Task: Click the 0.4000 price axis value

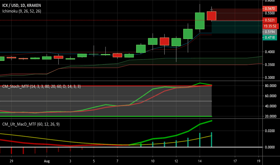Action: (x=270, y=52)
